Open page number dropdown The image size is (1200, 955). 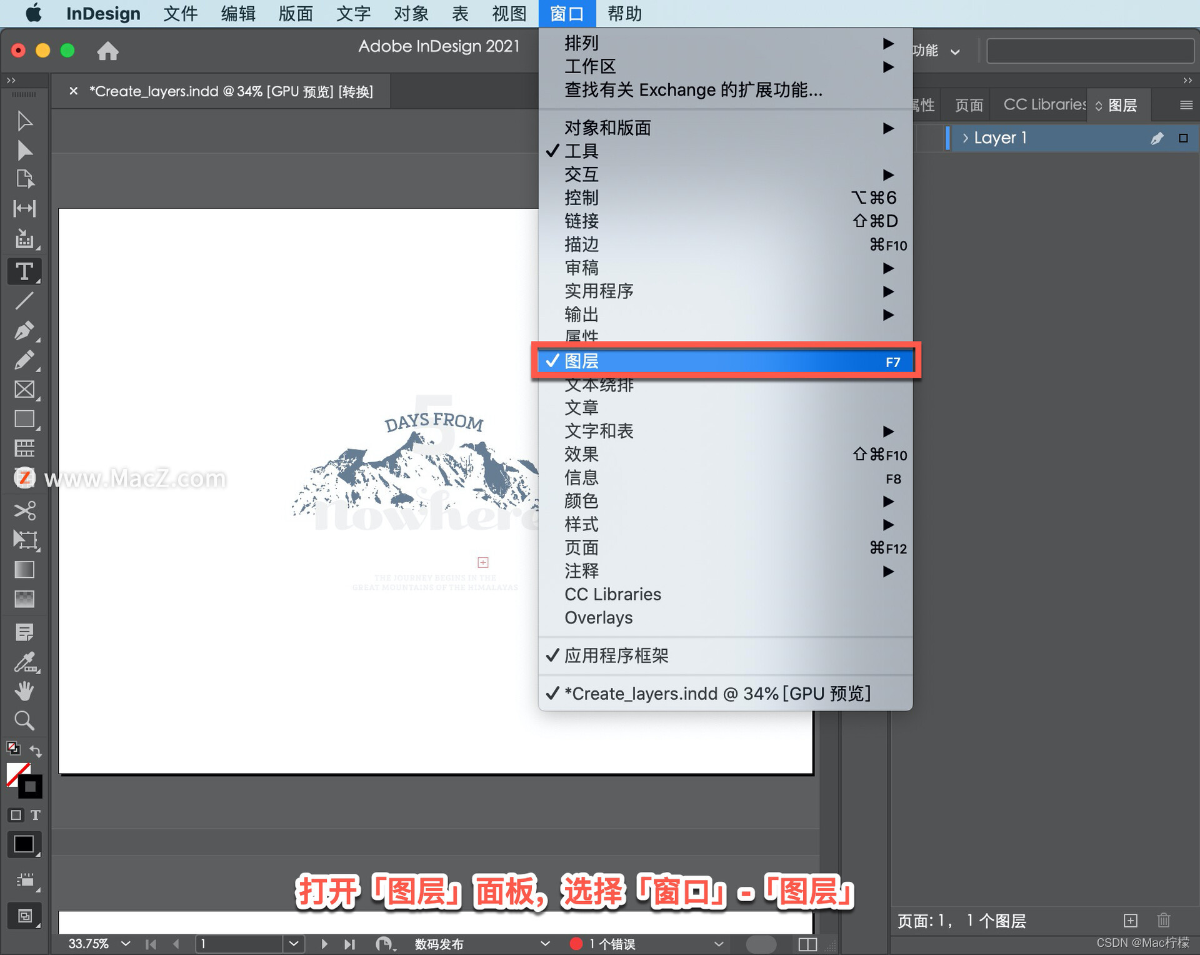pyautogui.click(x=294, y=943)
